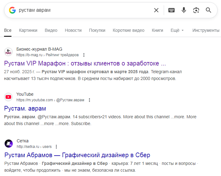Switch to the Книги tab

[x=158, y=30]
